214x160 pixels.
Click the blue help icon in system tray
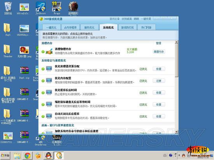point(170,155)
